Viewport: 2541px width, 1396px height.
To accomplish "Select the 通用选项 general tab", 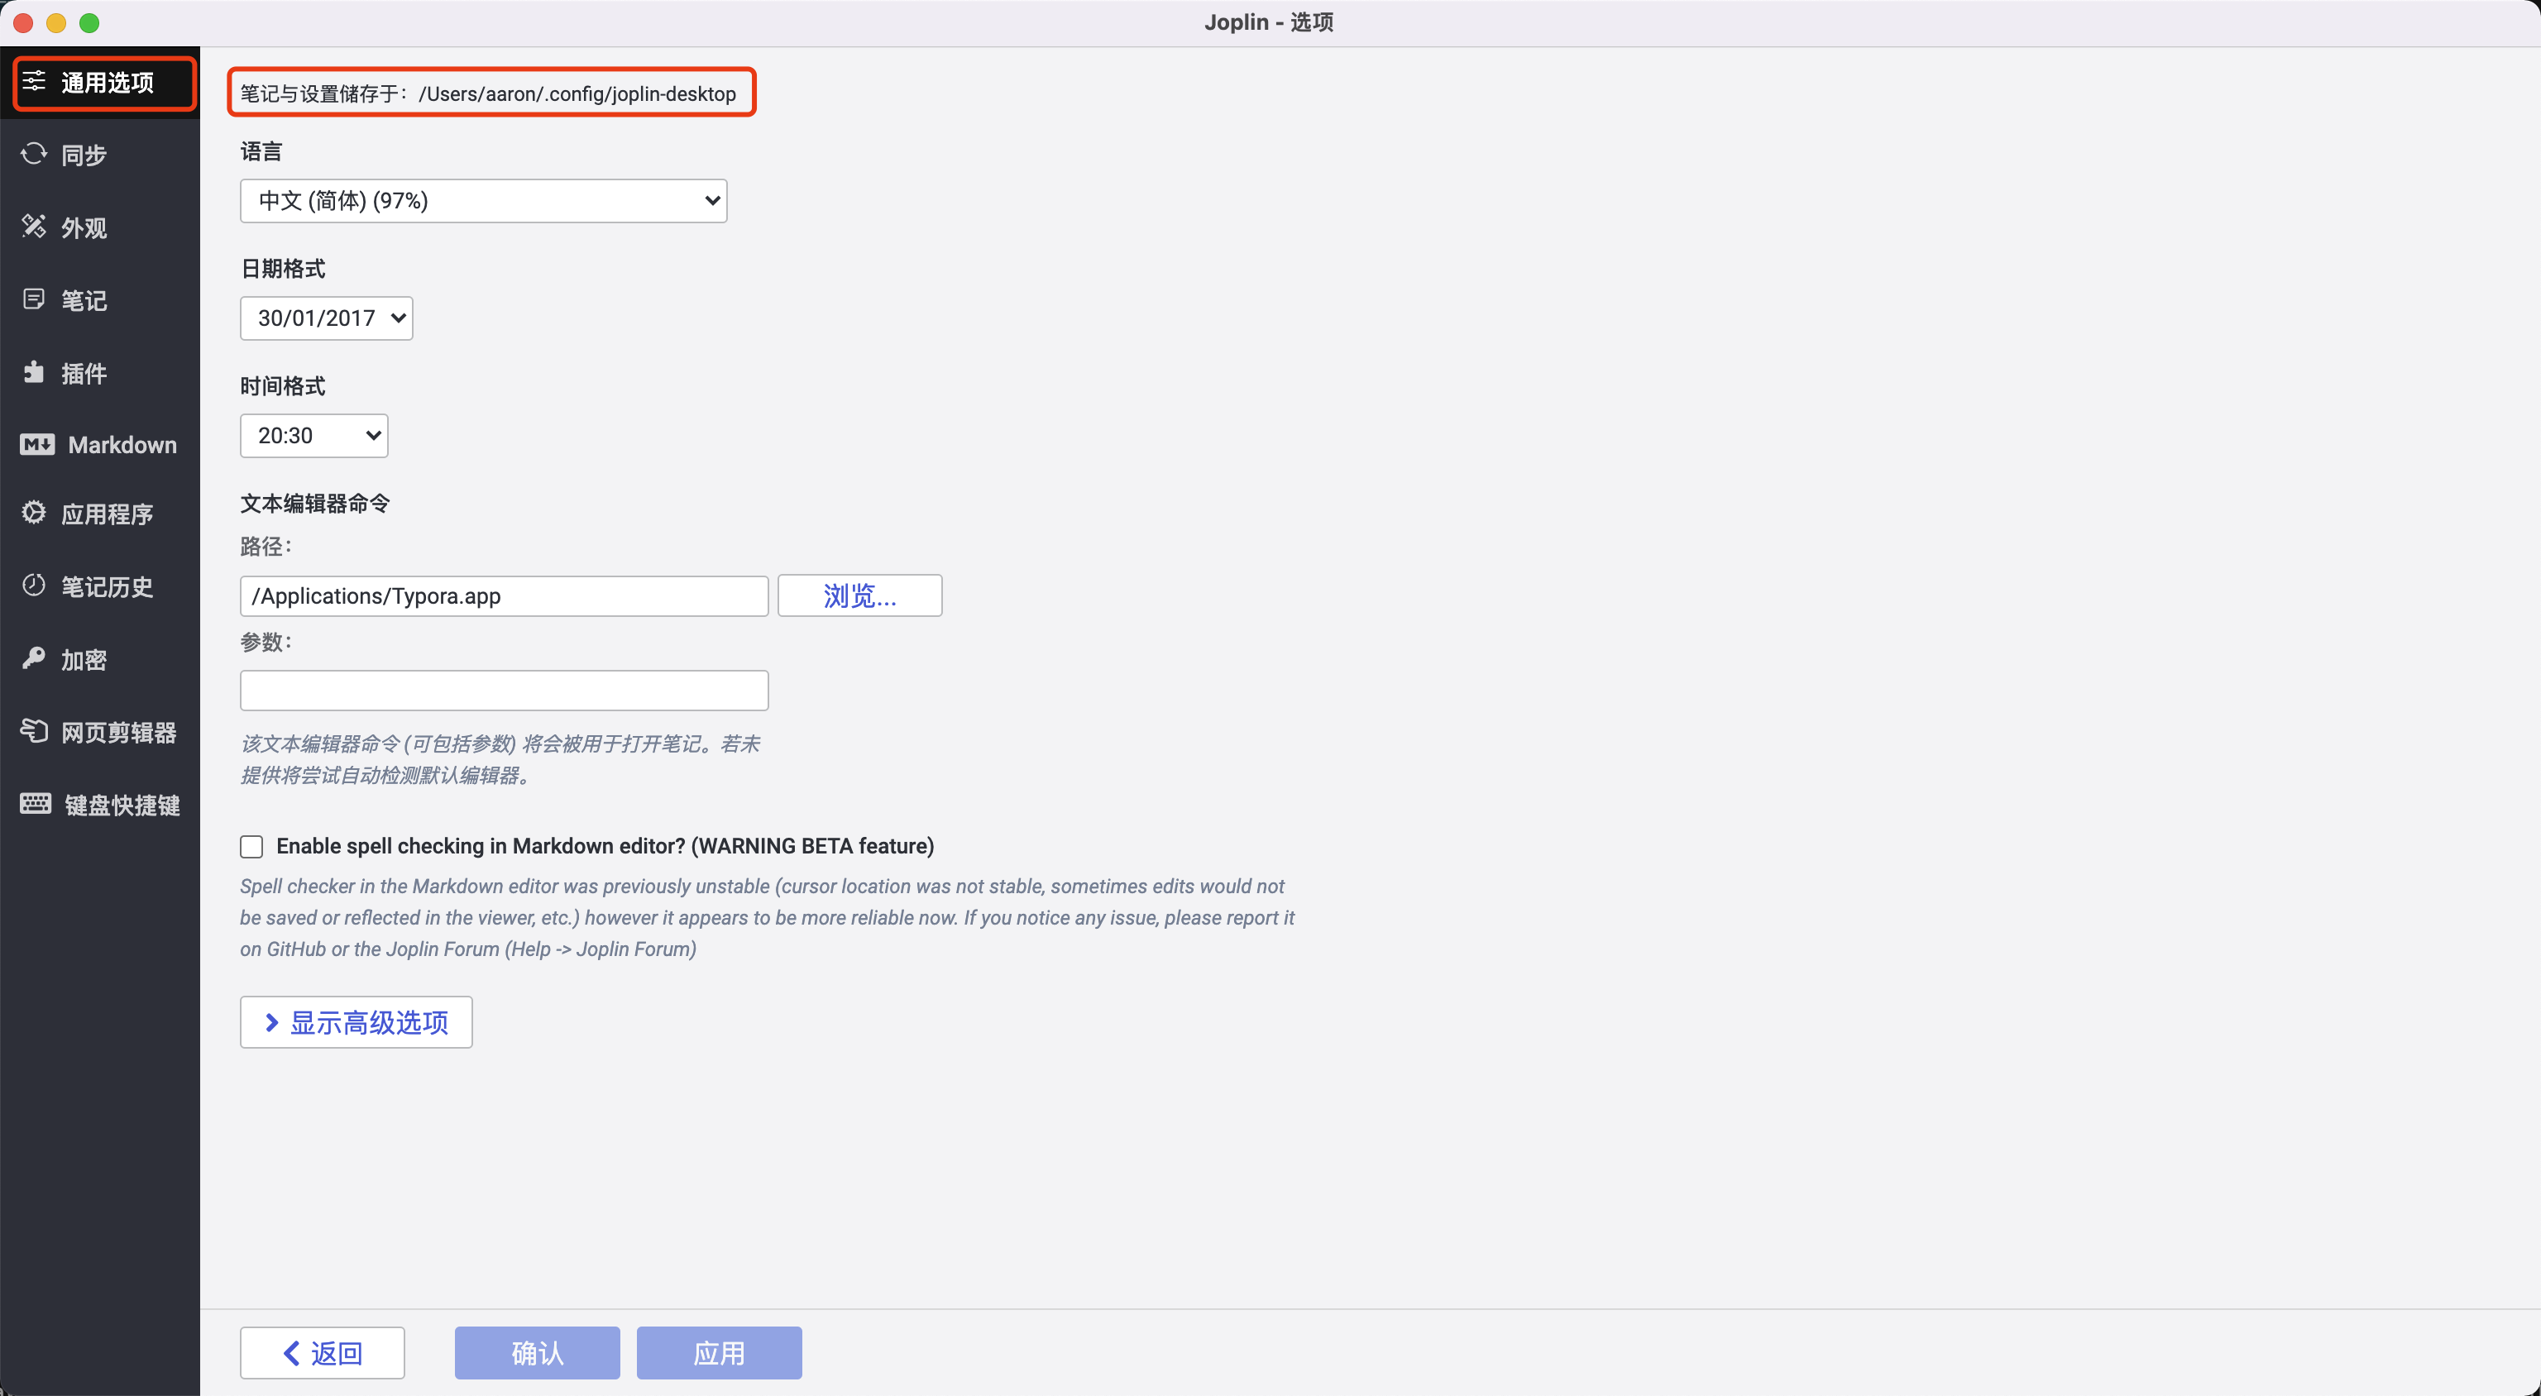I will 106,83.
